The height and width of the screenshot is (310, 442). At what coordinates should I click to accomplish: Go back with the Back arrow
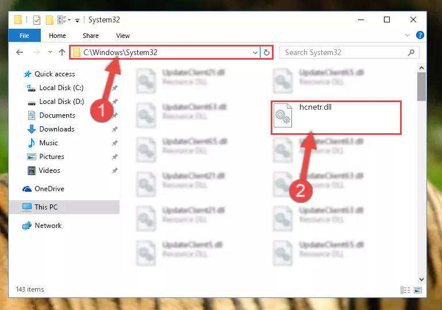(20, 52)
